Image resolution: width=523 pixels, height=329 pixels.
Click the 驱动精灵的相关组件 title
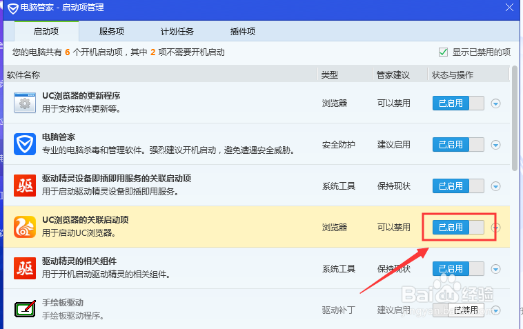pos(79,261)
